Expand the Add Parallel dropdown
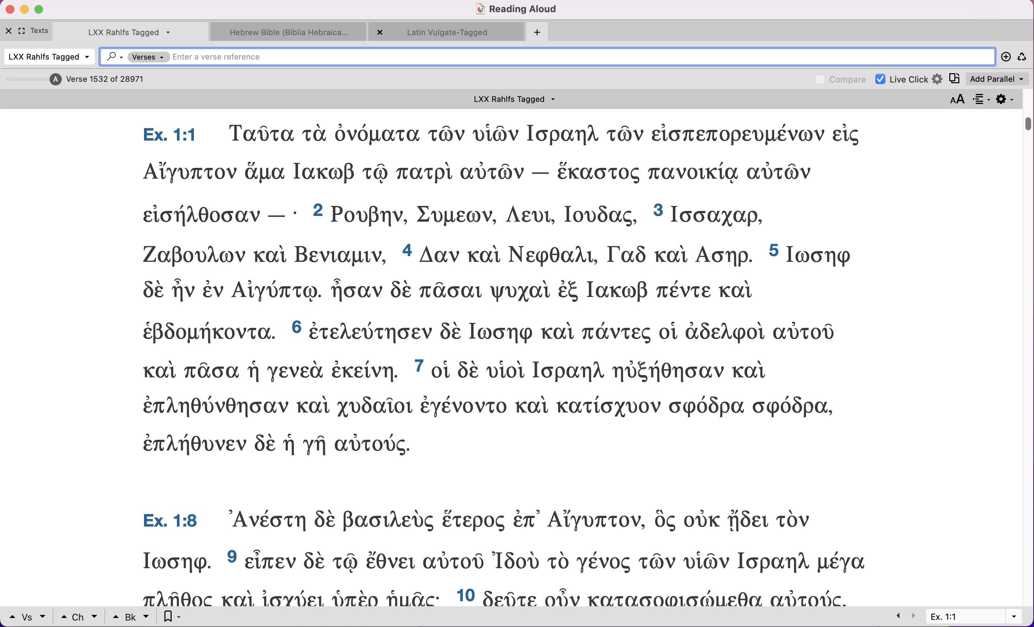This screenshot has width=1034, height=627. [996, 79]
